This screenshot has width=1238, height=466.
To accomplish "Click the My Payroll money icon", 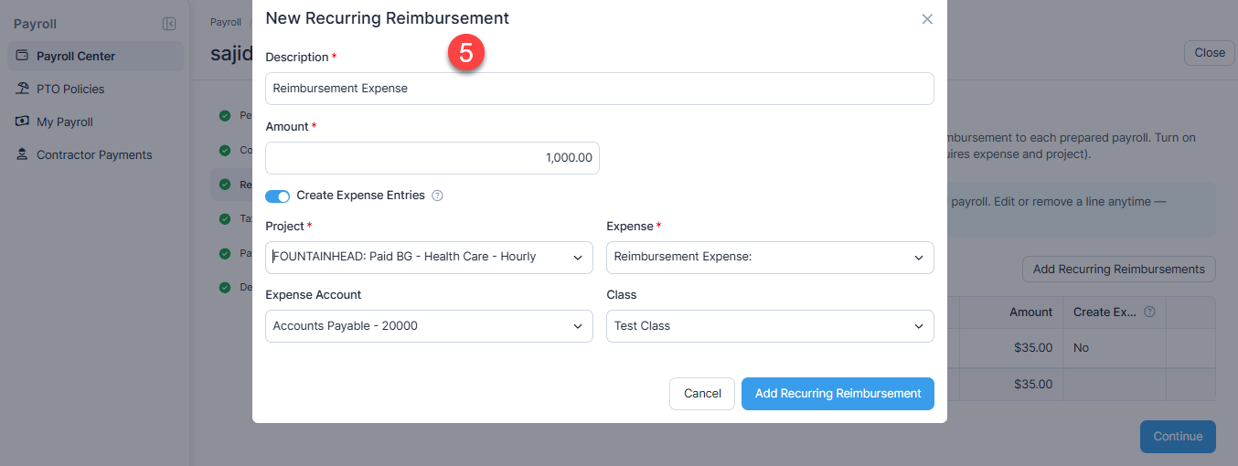I will pos(22,122).
